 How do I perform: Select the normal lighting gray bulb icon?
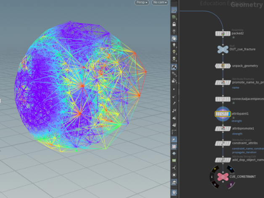(174, 45)
